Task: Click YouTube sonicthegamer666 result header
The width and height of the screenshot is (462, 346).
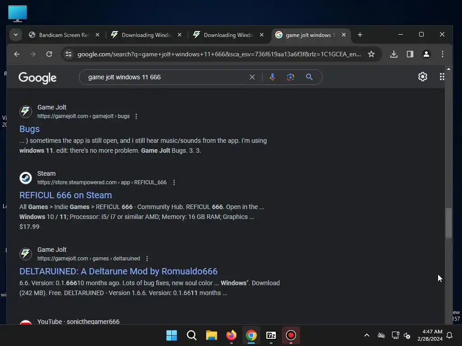Action: point(79,322)
